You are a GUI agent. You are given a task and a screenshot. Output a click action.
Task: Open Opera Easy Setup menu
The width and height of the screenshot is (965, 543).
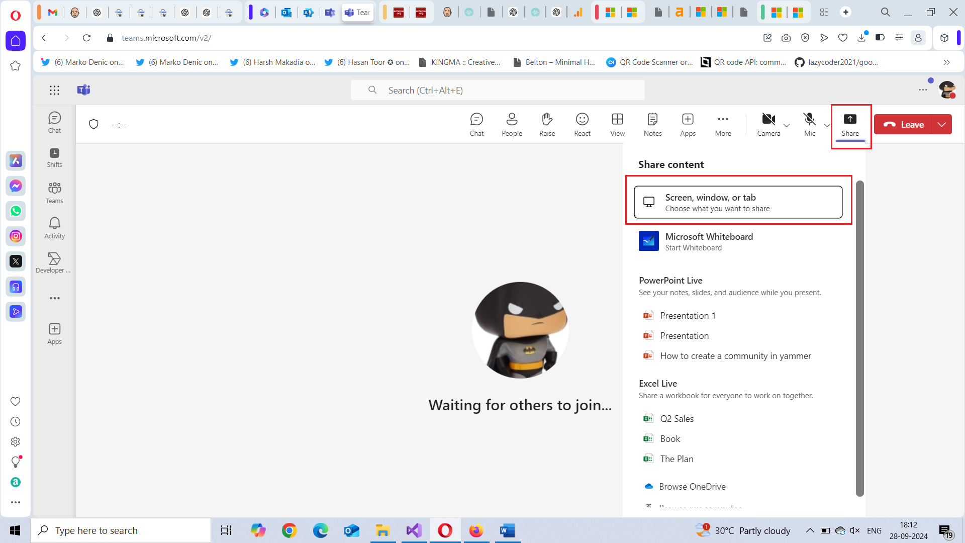tap(899, 38)
